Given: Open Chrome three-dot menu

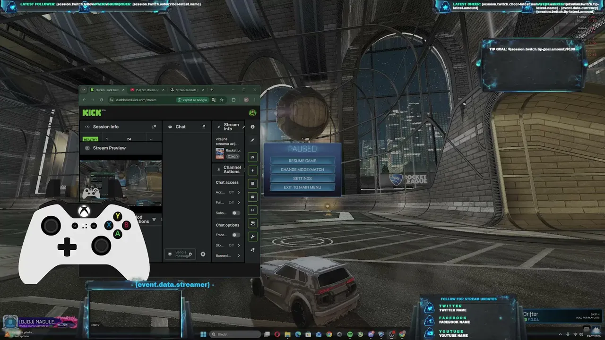Looking at the screenshot, I should click(255, 100).
